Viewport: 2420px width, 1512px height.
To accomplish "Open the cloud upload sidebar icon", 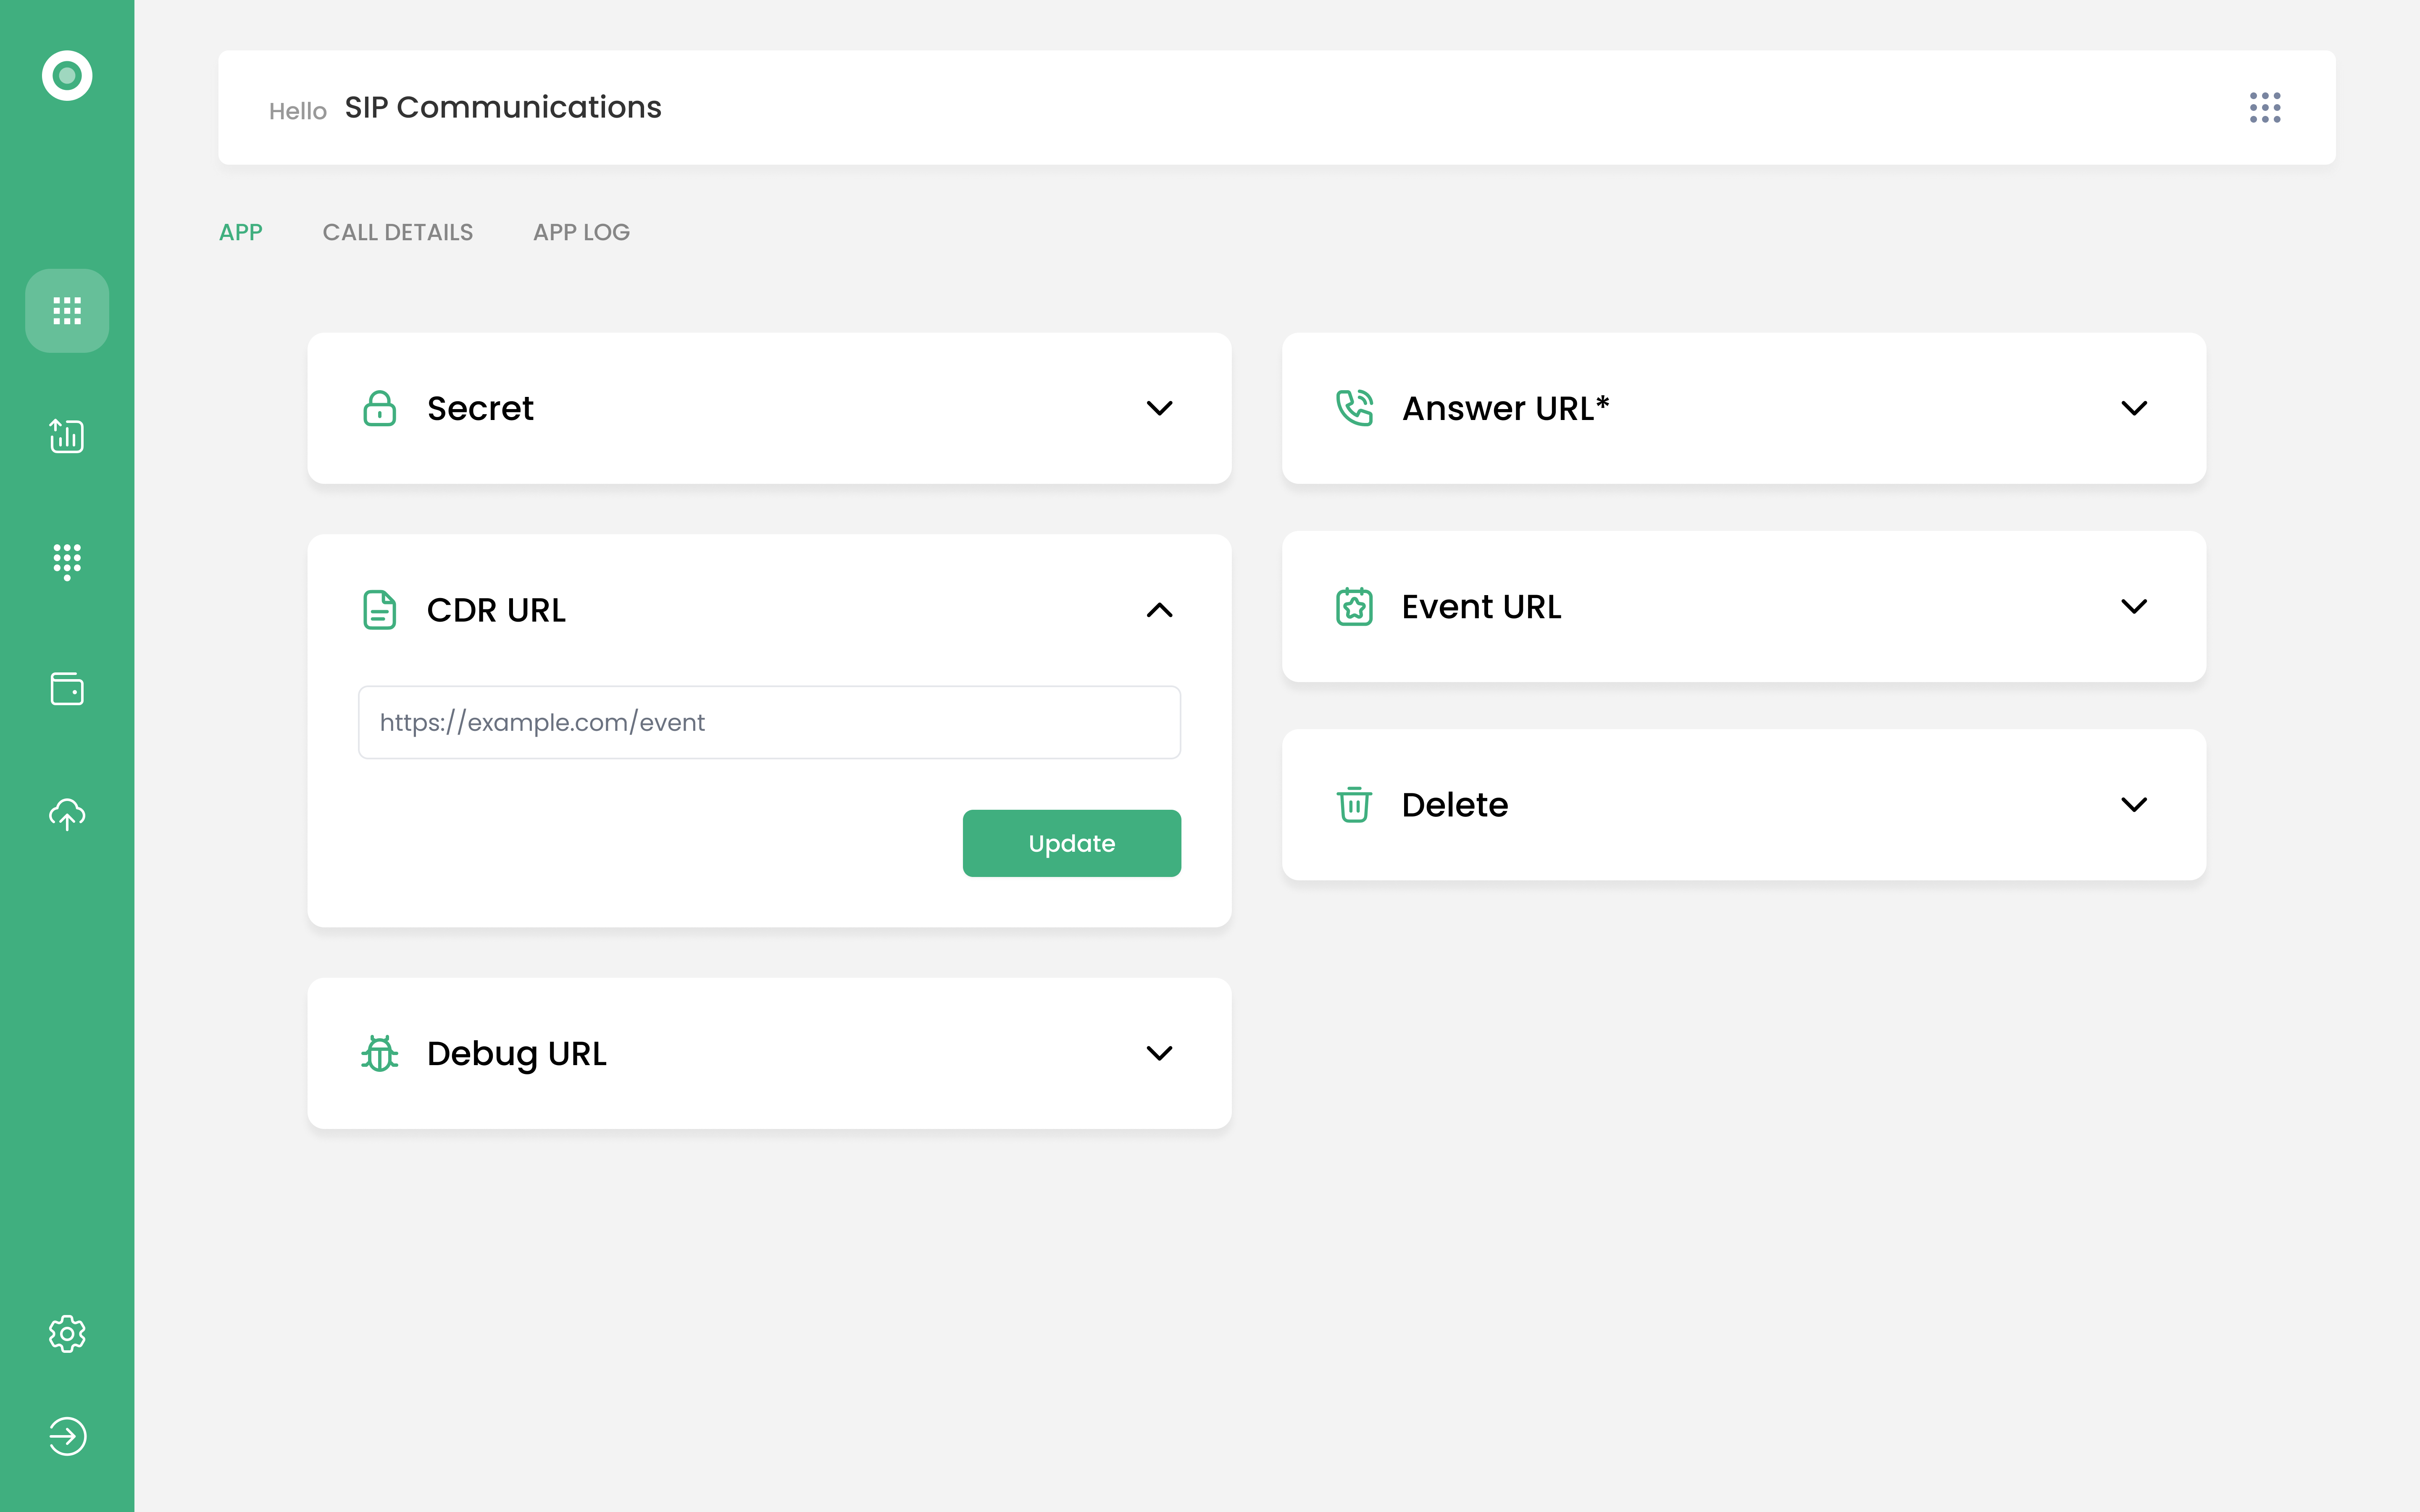I will (x=67, y=815).
